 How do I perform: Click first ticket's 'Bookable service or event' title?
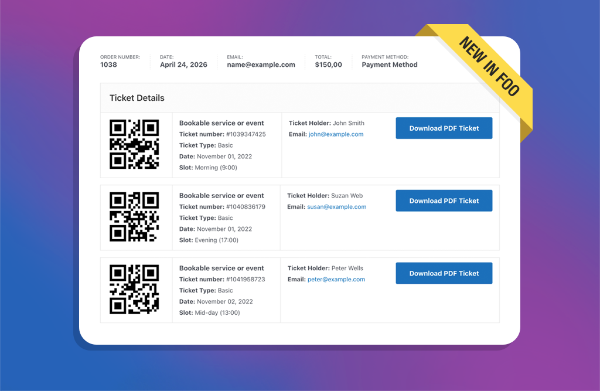[x=221, y=123]
